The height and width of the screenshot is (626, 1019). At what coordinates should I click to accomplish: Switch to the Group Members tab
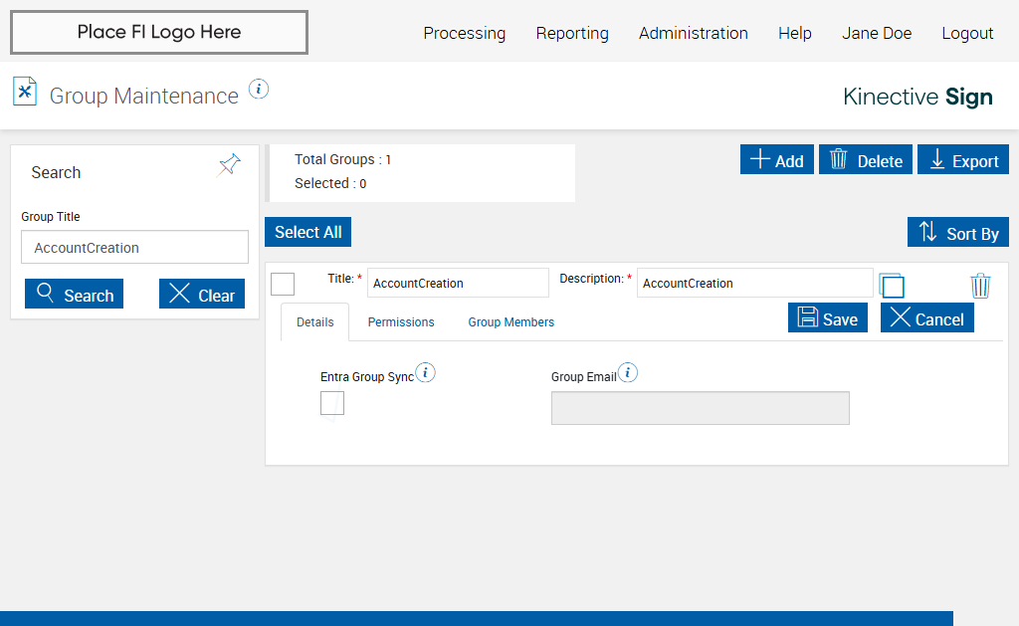click(x=511, y=322)
